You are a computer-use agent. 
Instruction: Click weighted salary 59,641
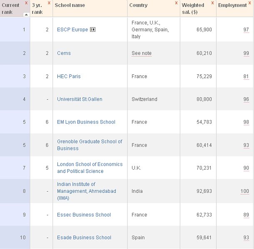tap(204, 237)
